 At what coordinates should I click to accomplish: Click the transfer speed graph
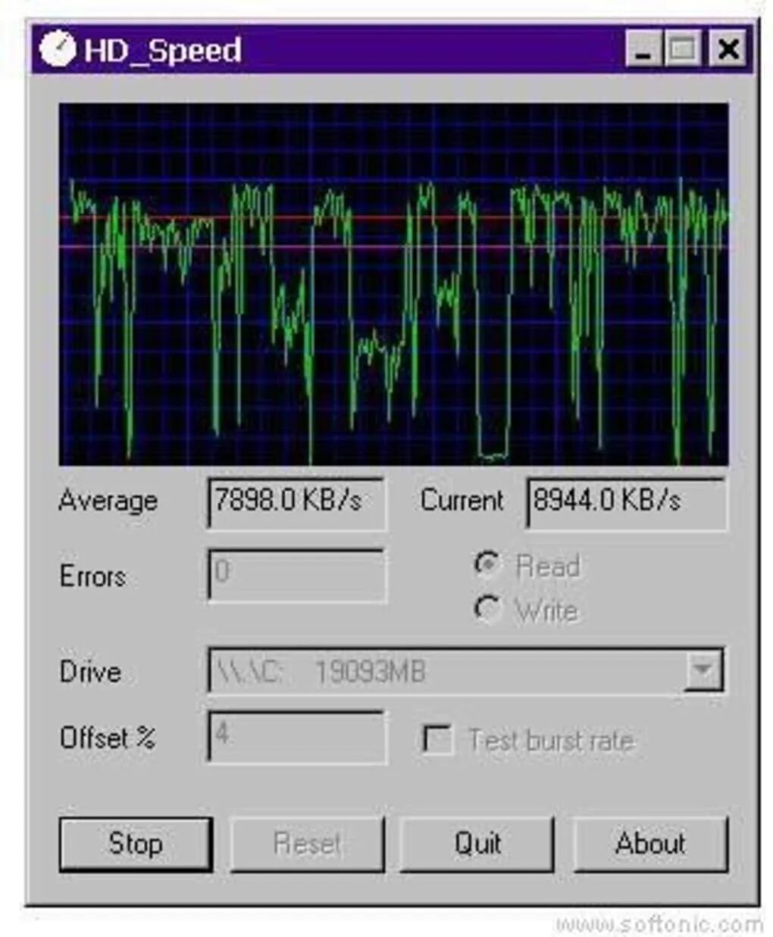coord(393,283)
